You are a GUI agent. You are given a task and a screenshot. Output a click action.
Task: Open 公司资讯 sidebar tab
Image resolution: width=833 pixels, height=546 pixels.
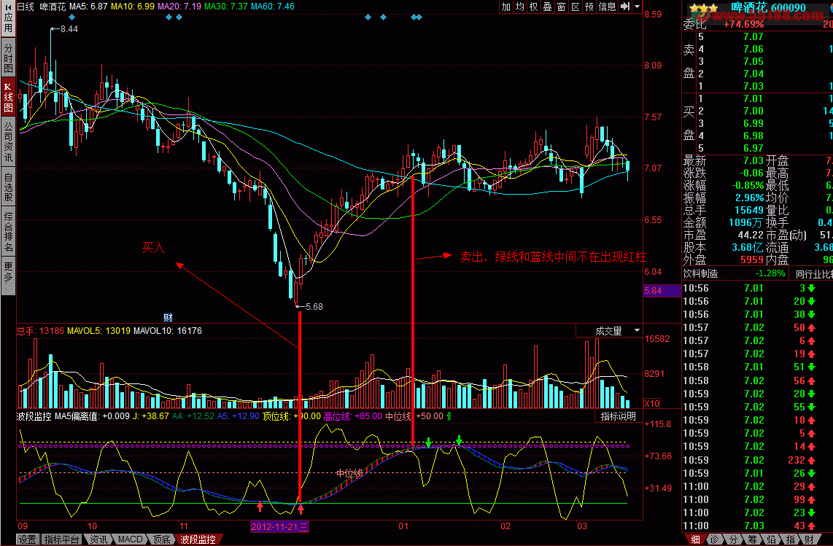(x=8, y=142)
